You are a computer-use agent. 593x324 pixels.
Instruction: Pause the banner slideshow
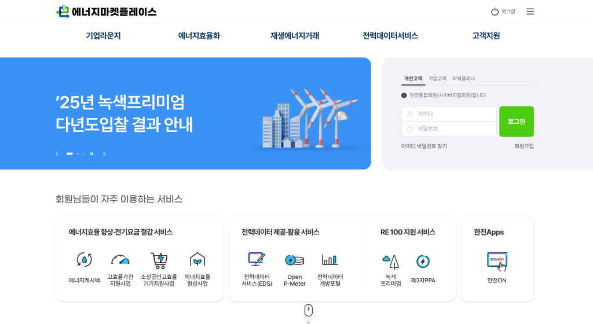point(91,154)
